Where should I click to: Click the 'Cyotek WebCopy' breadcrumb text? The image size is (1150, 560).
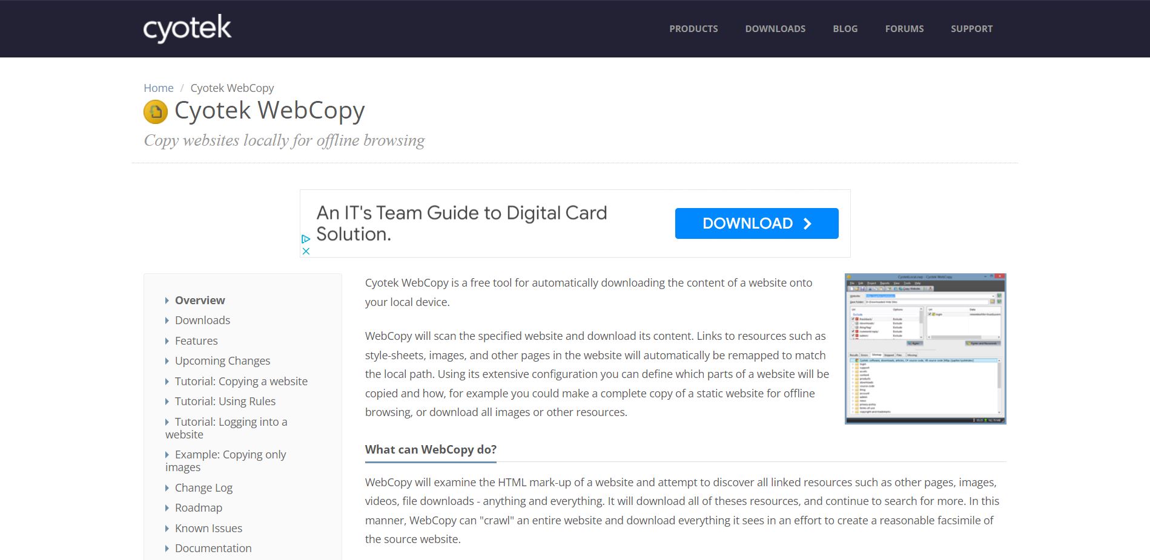click(x=232, y=88)
